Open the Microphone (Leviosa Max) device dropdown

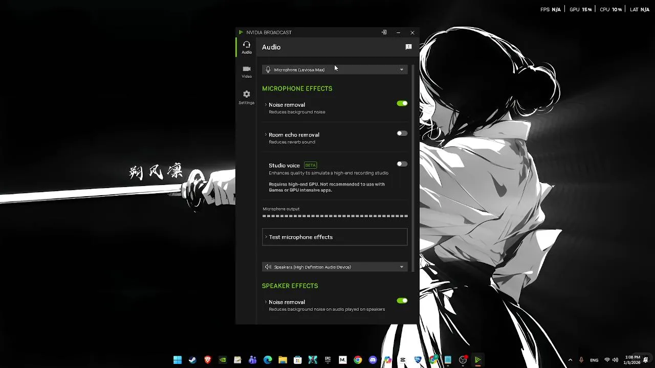(x=335, y=70)
